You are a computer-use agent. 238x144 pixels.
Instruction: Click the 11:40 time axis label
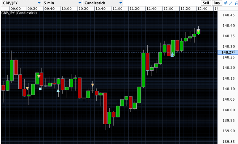pos(152,9)
